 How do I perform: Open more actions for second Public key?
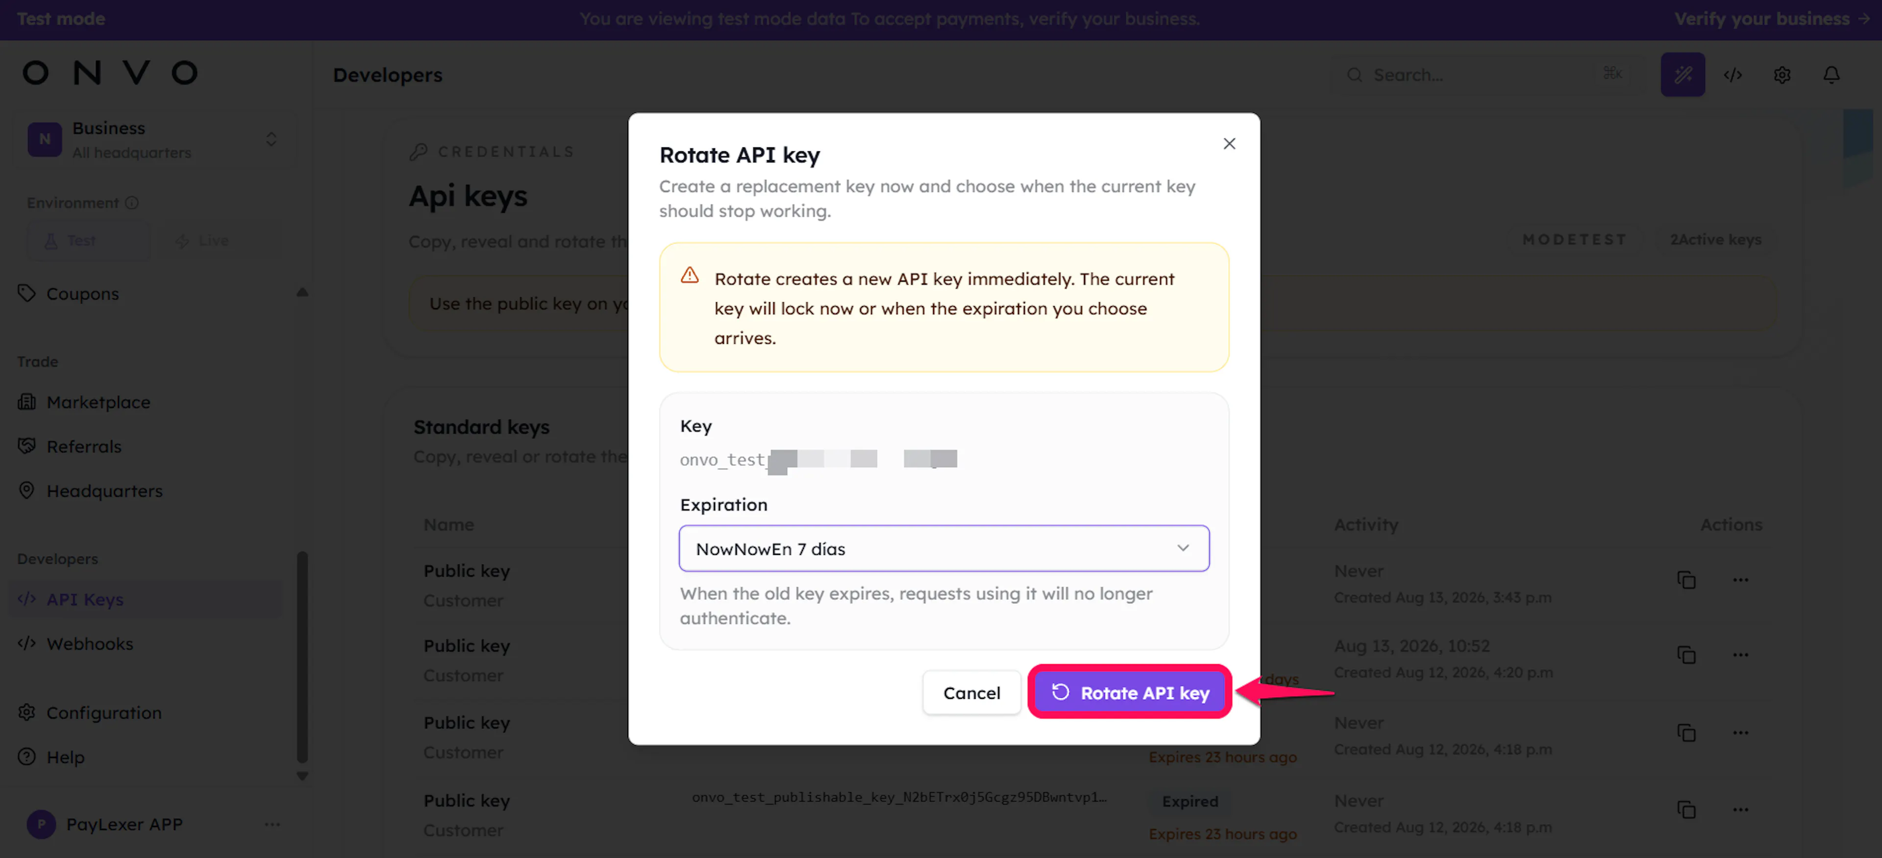click(1740, 654)
